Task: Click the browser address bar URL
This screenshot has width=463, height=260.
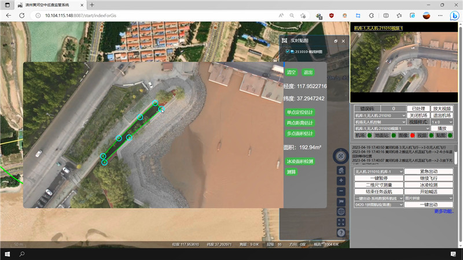Action: tap(80, 16)
